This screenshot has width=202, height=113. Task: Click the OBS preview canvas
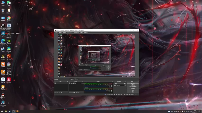tap(96, 55)
